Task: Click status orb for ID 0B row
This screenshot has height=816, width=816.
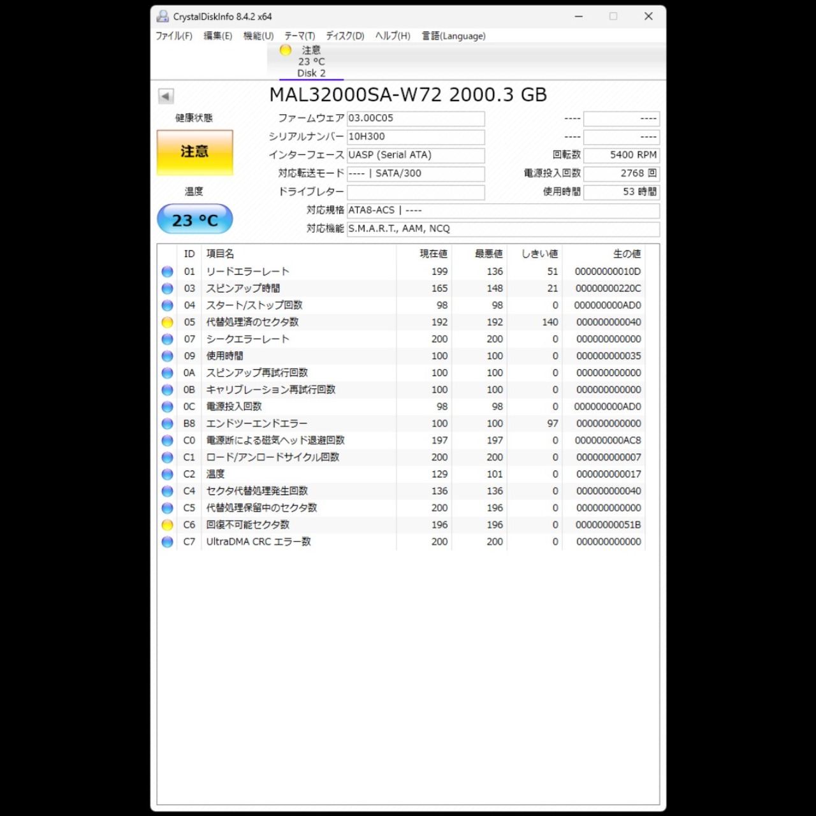Action: 168,390
